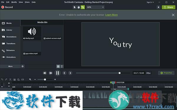The image size is (177, 110).
Task: Step back one frame
Action: (45, 73)
